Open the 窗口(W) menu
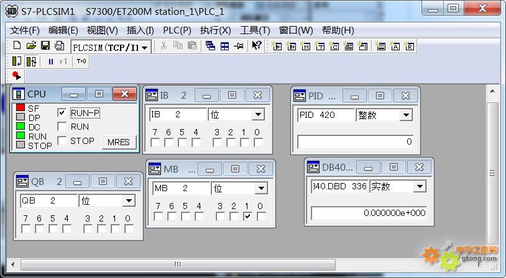Viewport: 506px width, 278px height. 296,30
